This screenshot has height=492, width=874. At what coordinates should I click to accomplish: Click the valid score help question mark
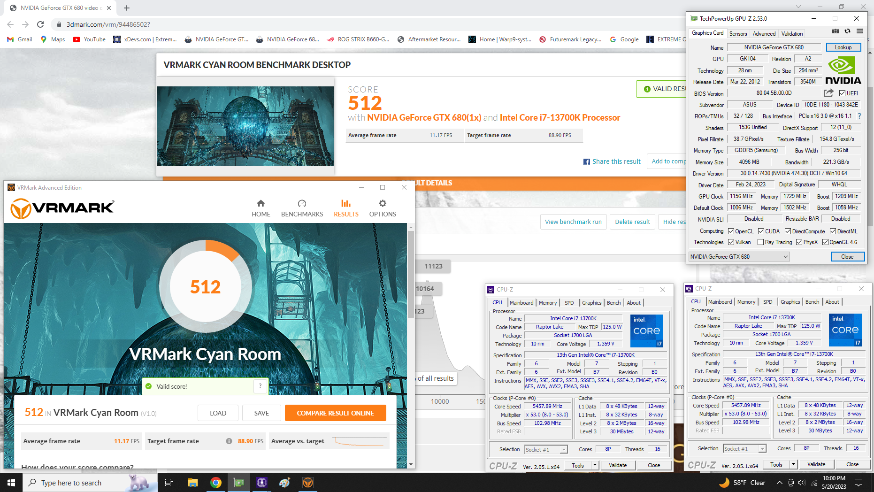click(x=261, y=386)
